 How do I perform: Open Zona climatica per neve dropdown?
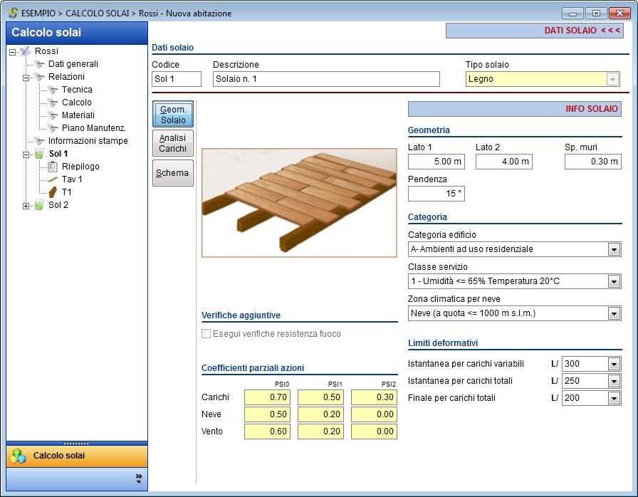614,313
